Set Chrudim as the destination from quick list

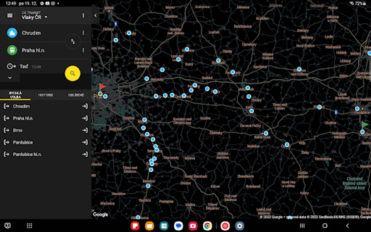(x=85, y=106)
